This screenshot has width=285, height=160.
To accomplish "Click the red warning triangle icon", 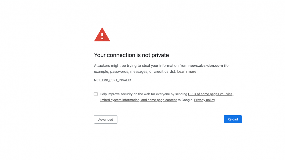I will [102, 34].
